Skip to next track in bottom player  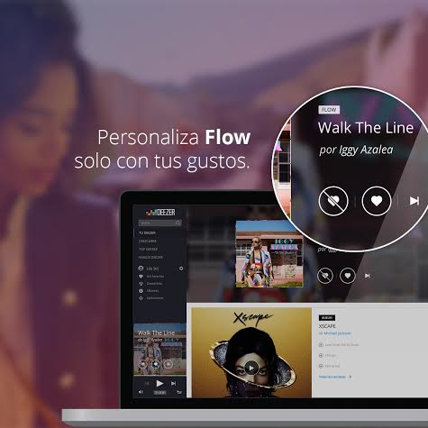[x=173, y=383]
